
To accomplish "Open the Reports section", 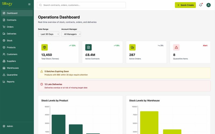I will point(17,82).
